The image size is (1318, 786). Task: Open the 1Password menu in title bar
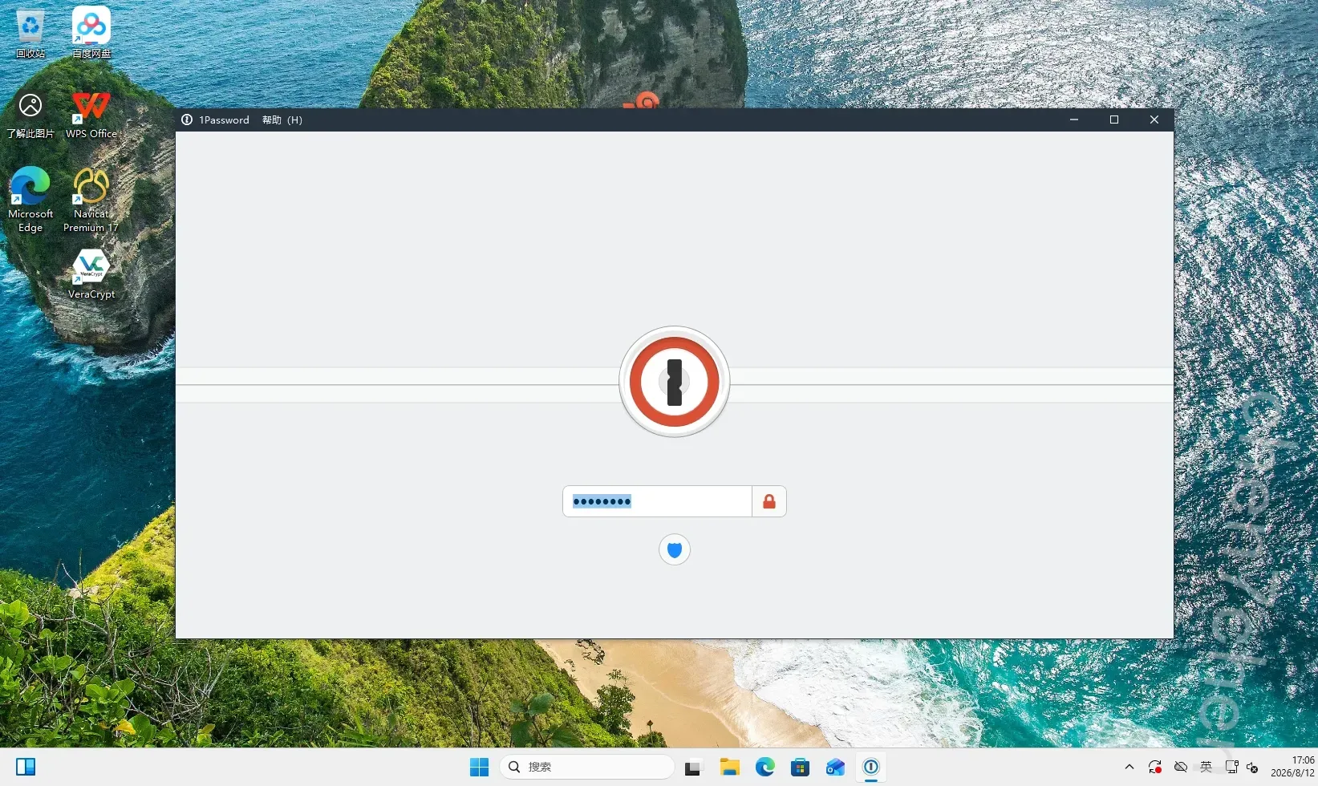click(x=224, y=120)
